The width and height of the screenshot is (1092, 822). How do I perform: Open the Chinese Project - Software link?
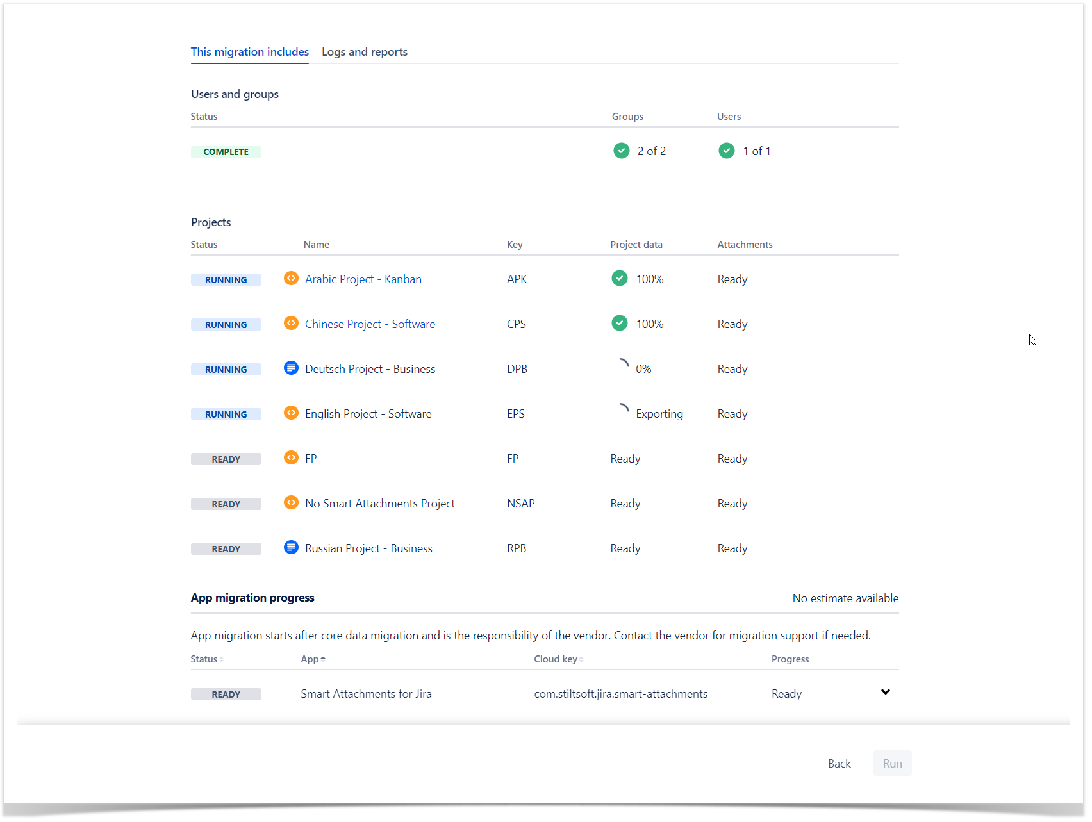tap(370, 324)
